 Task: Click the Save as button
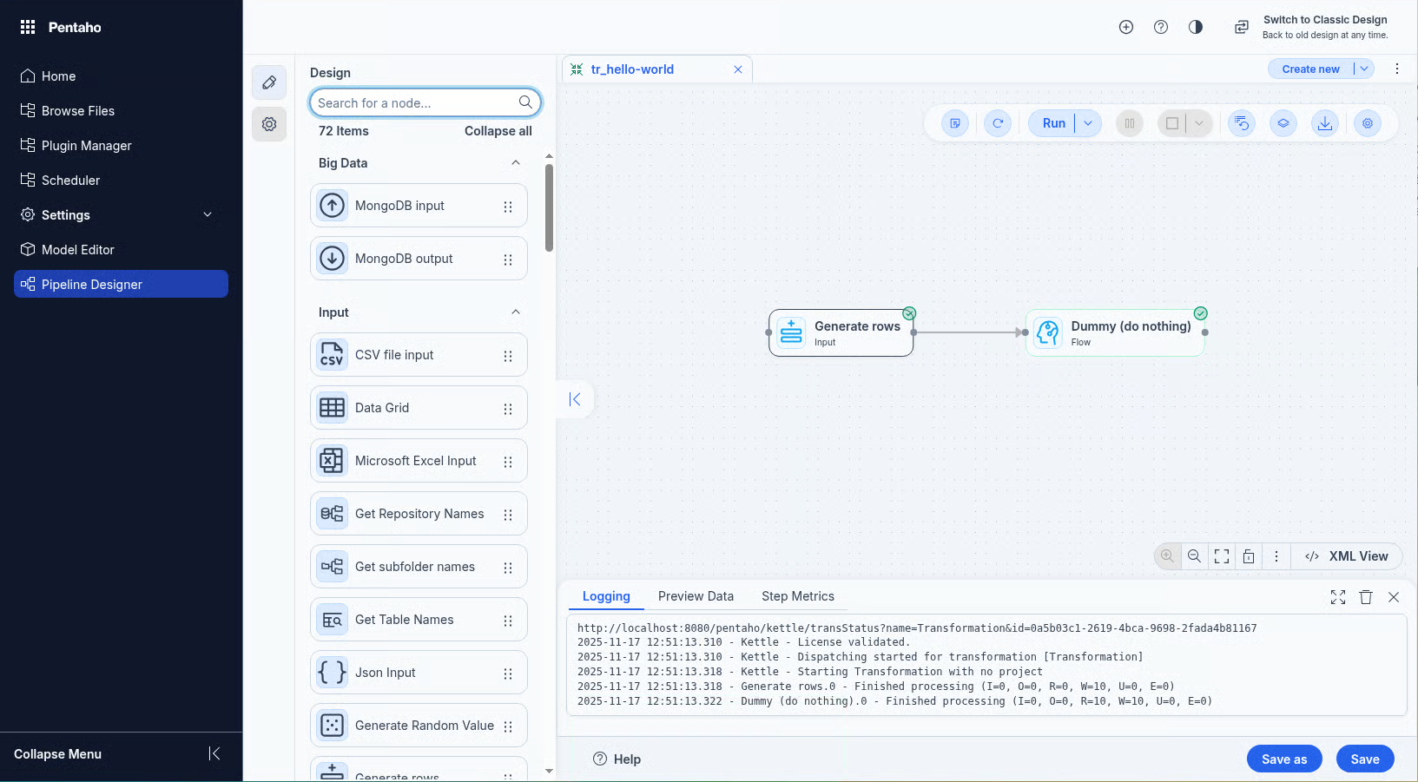(1283, 759)
